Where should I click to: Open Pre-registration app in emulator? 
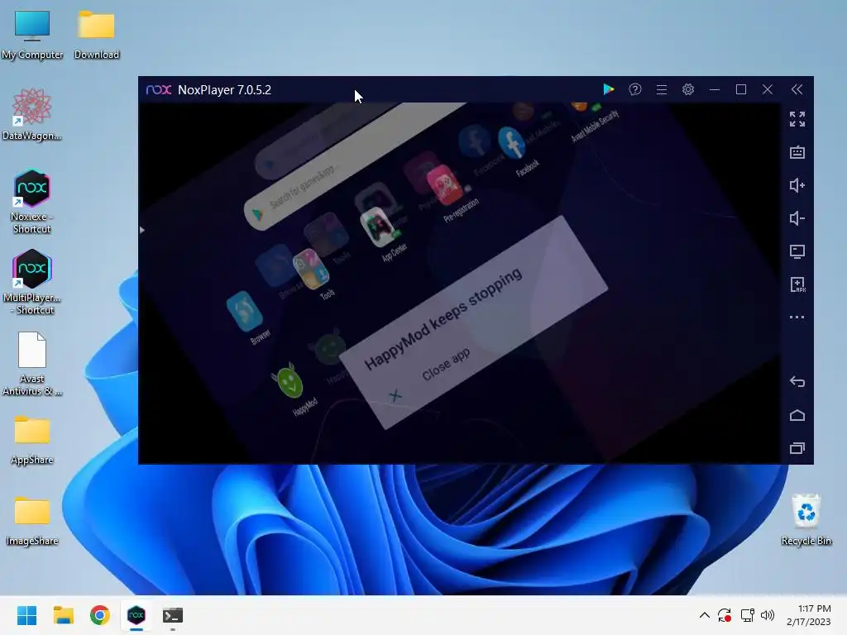click(x=445, y=185)
